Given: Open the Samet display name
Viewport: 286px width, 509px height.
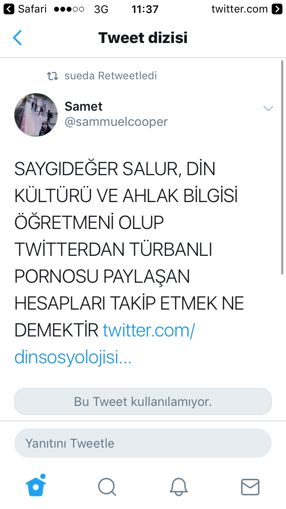Looking at the screenshot, I should click(x=84, y=106).
